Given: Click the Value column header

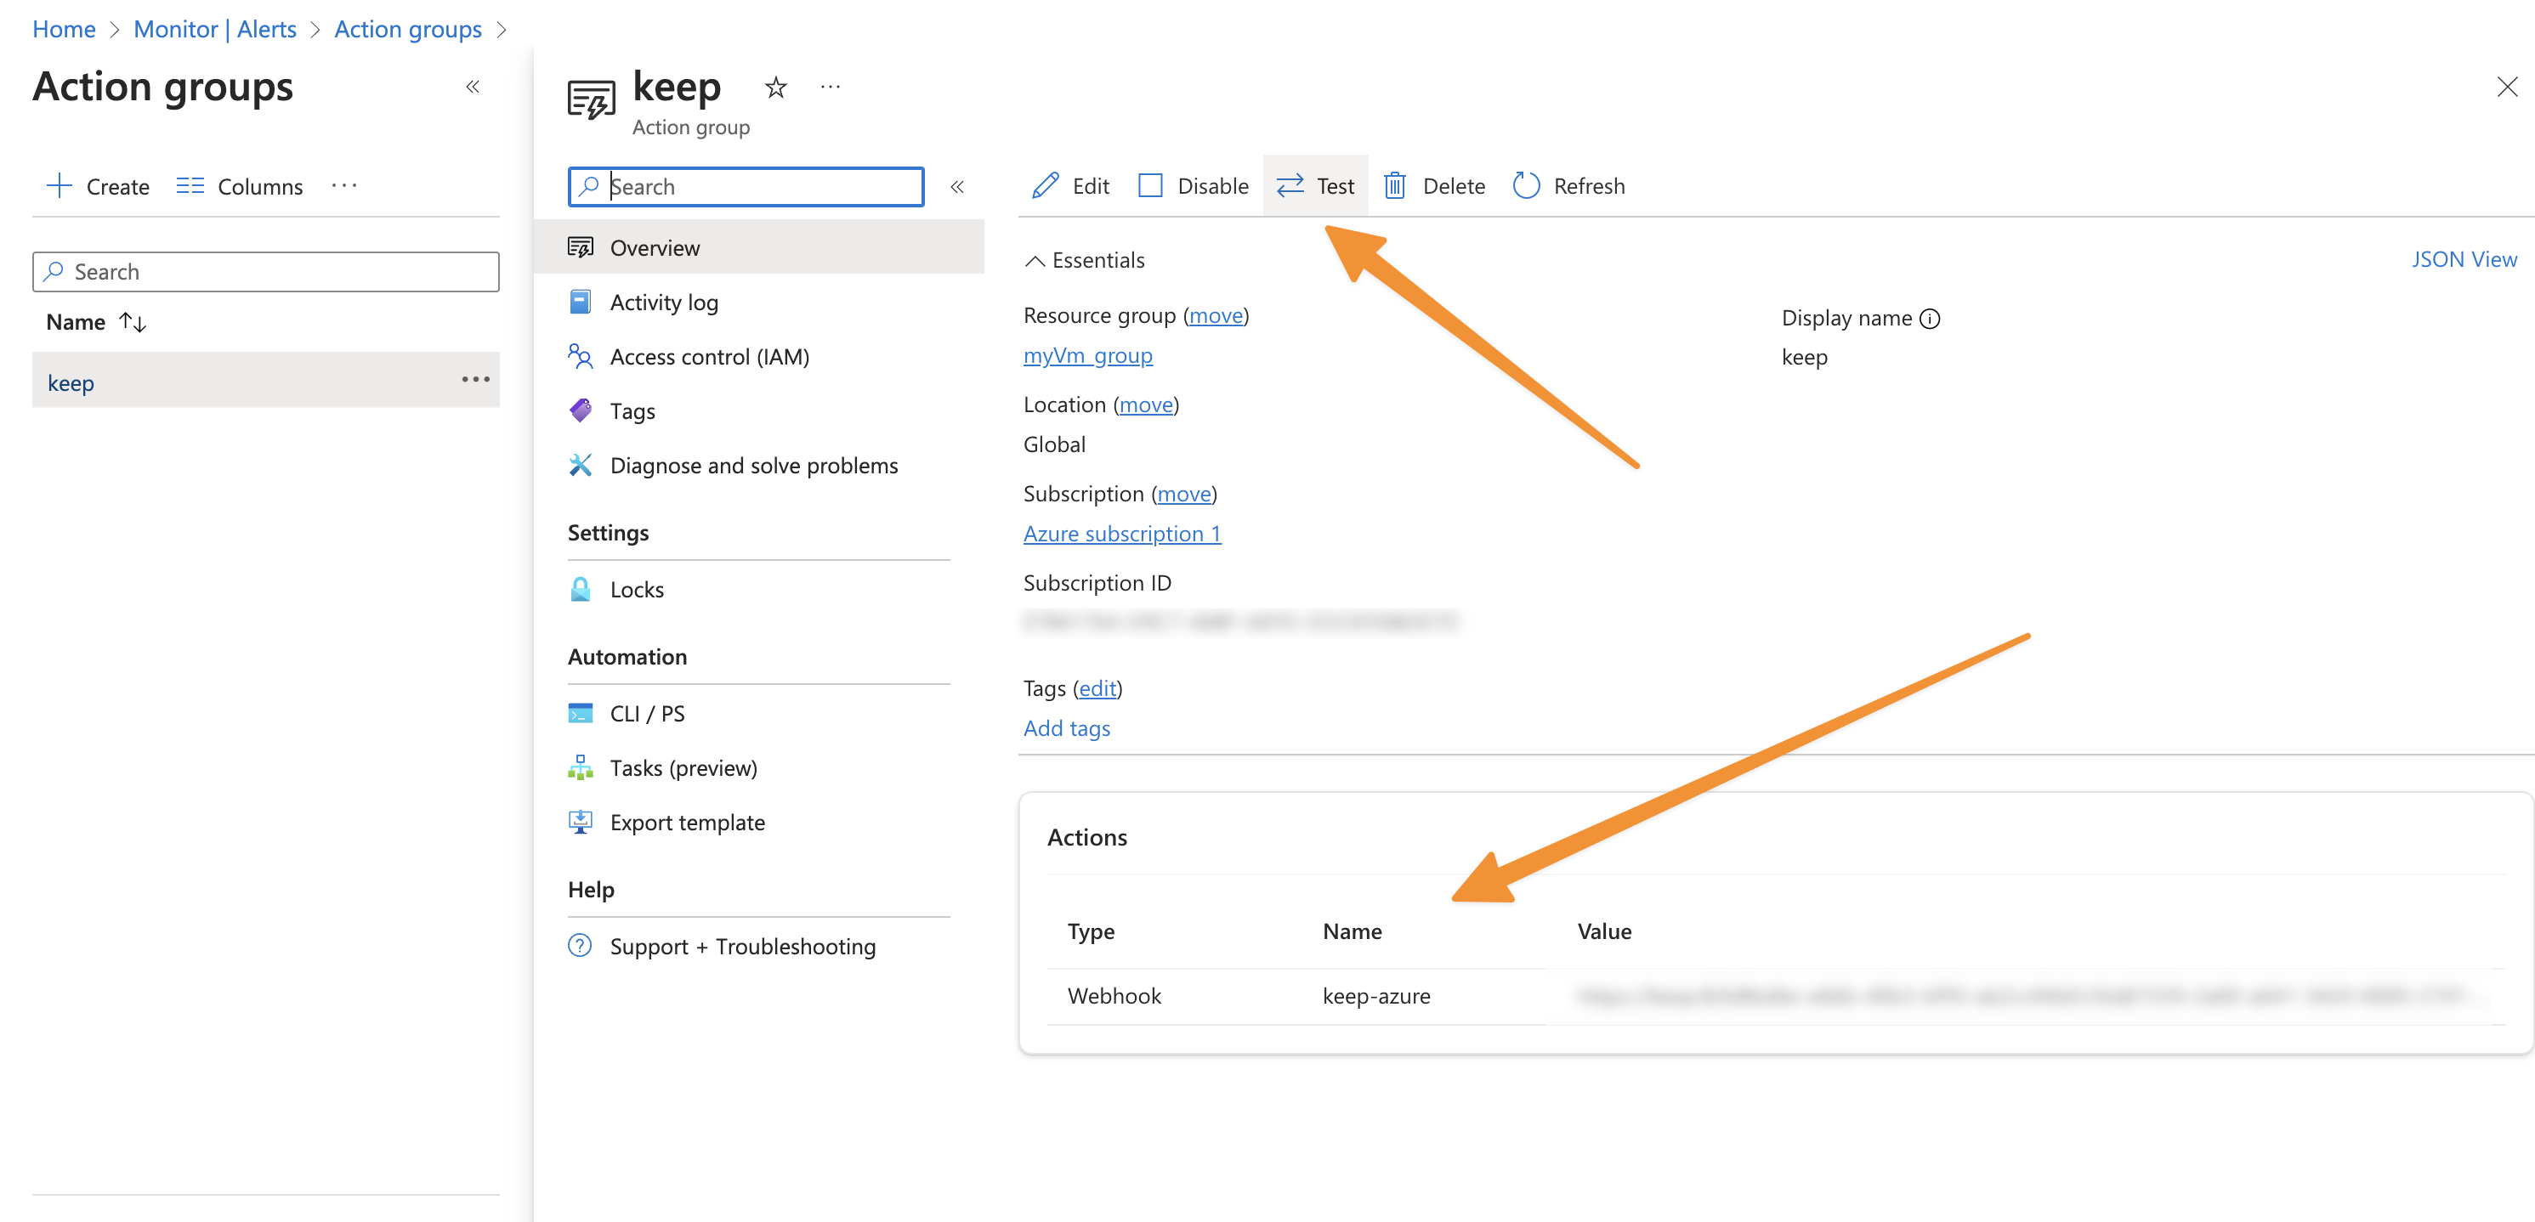Looking at the screenshot, I should 1604,931.
